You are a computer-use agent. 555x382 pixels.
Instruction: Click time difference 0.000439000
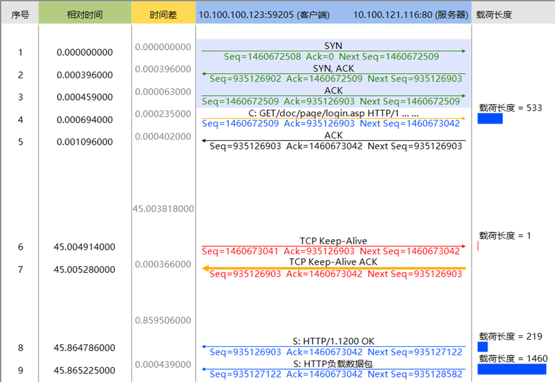tap(163, 364)
